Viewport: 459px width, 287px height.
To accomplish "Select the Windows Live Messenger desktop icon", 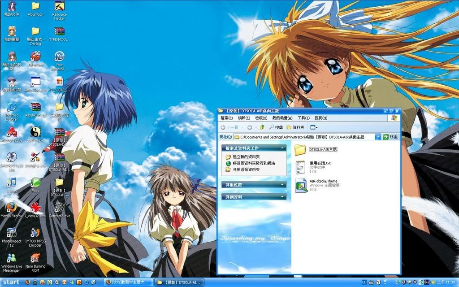I will click(12, 263).
